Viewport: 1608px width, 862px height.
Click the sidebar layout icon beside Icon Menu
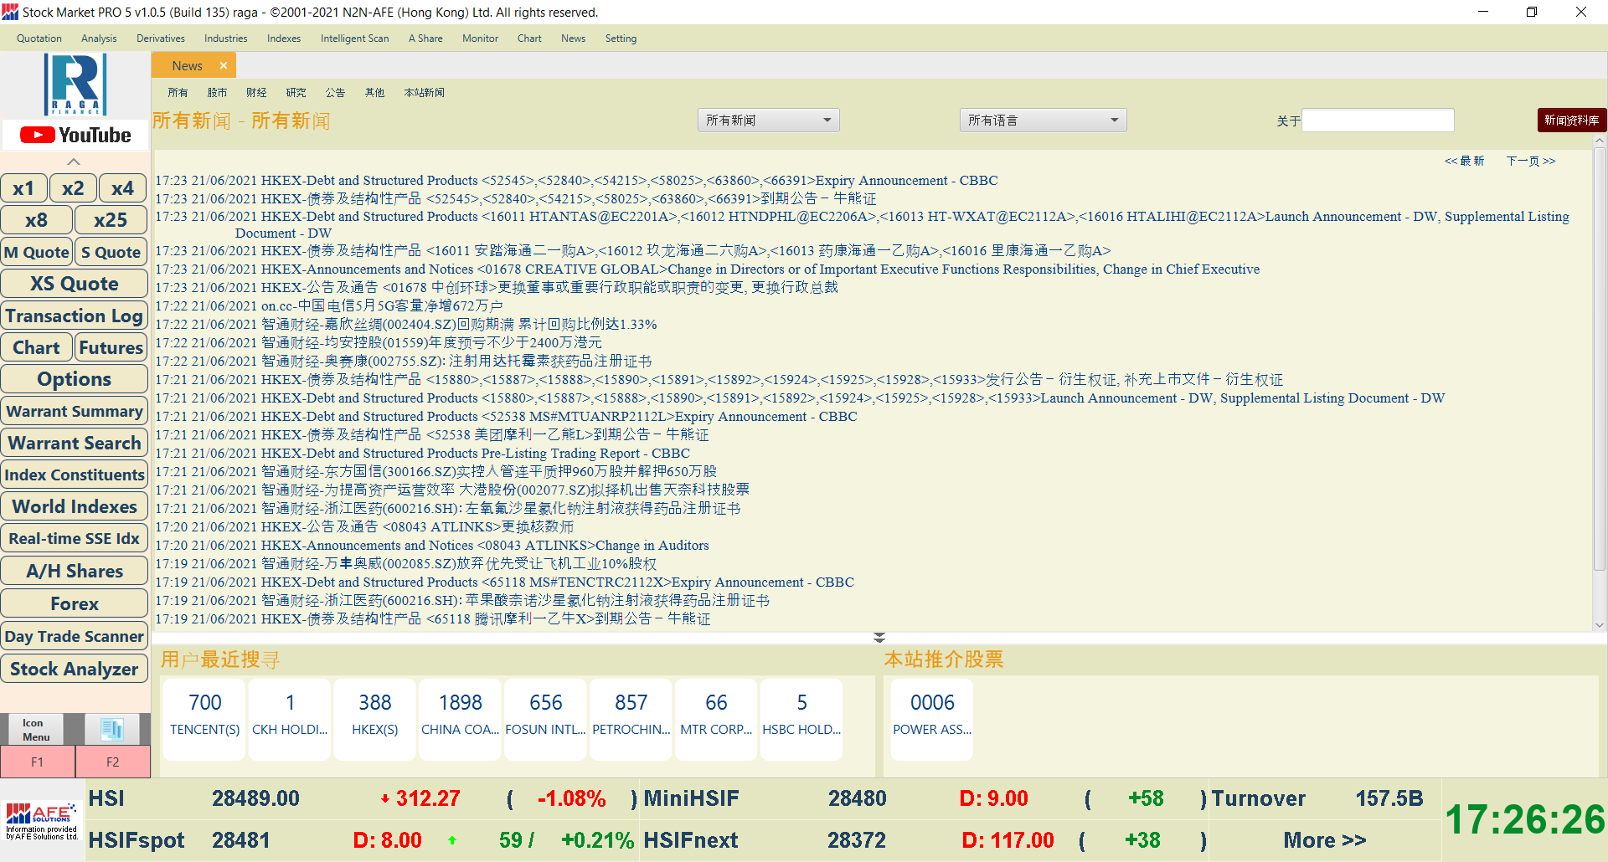pos(111,729)
